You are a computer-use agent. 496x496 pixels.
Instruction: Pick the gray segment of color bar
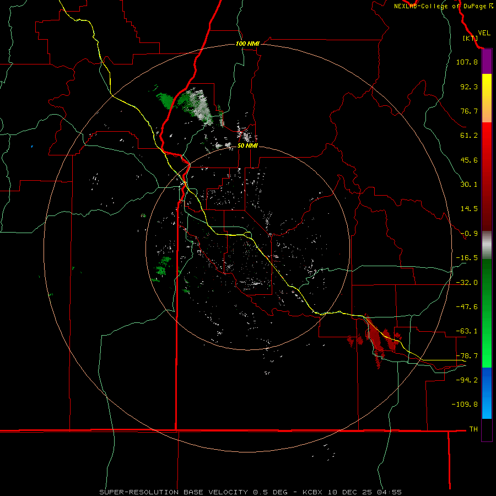(x=487, y=245)
